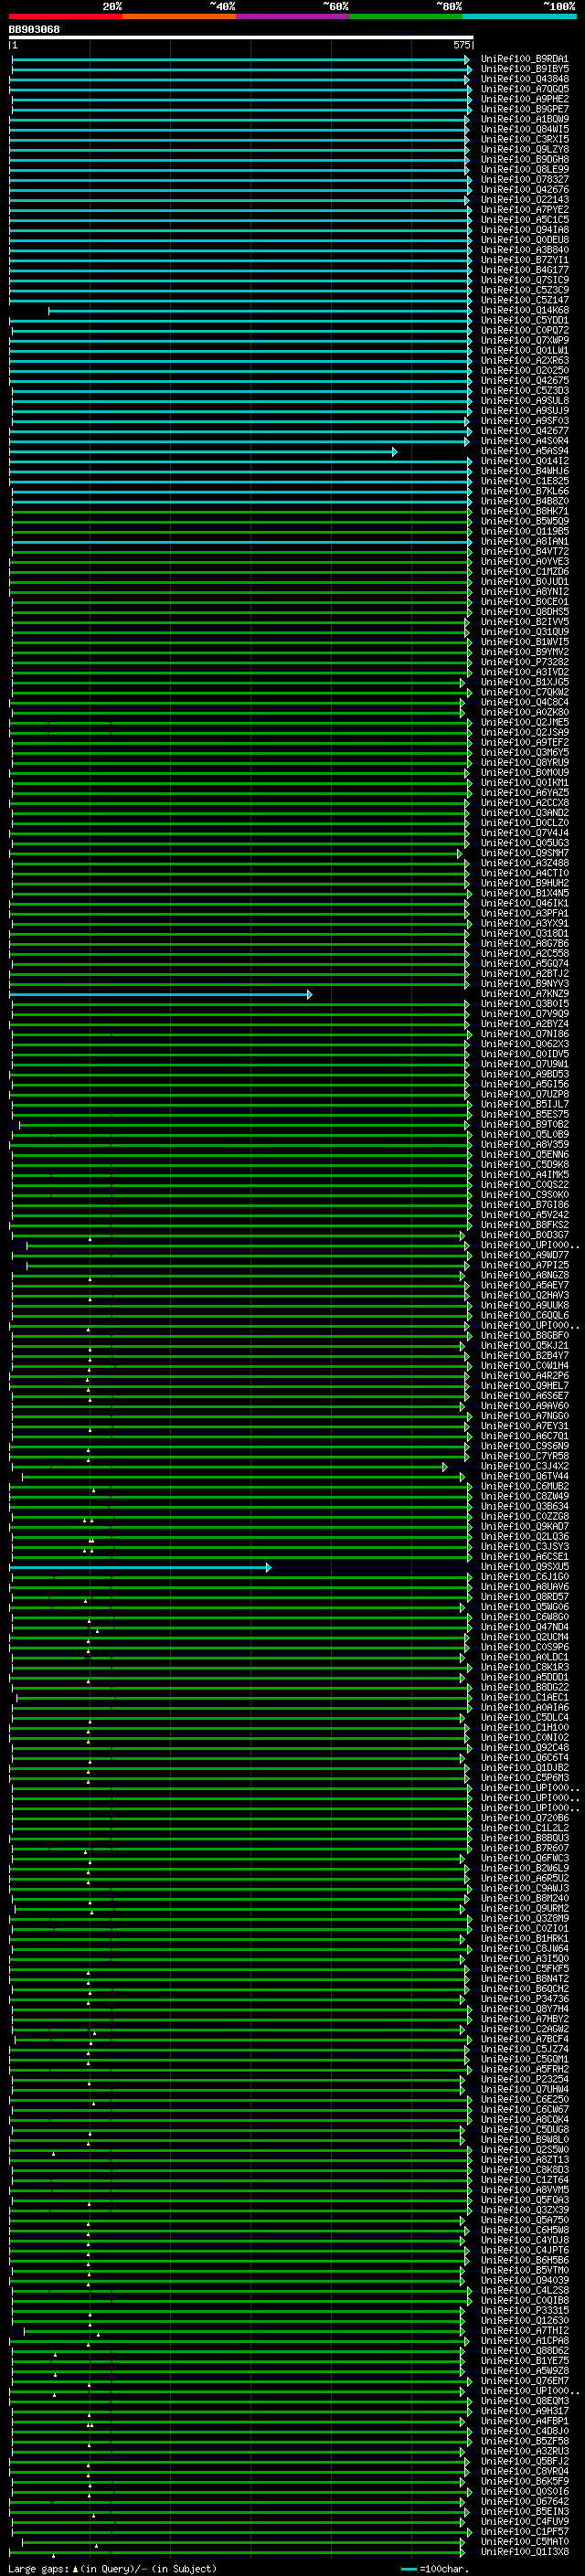Click hit label UniRef100_A7EY31
The image size is (585, 2576).
coord(524,1427)
